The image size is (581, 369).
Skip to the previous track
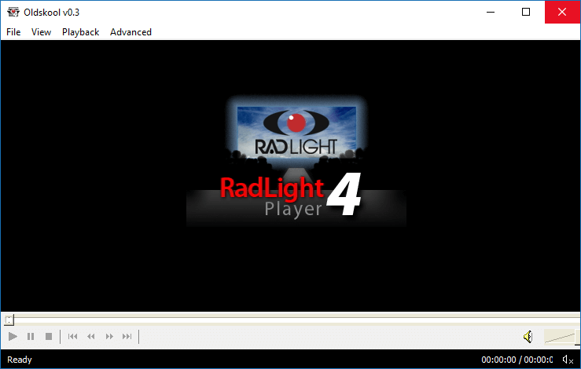(x=72, y=337)
